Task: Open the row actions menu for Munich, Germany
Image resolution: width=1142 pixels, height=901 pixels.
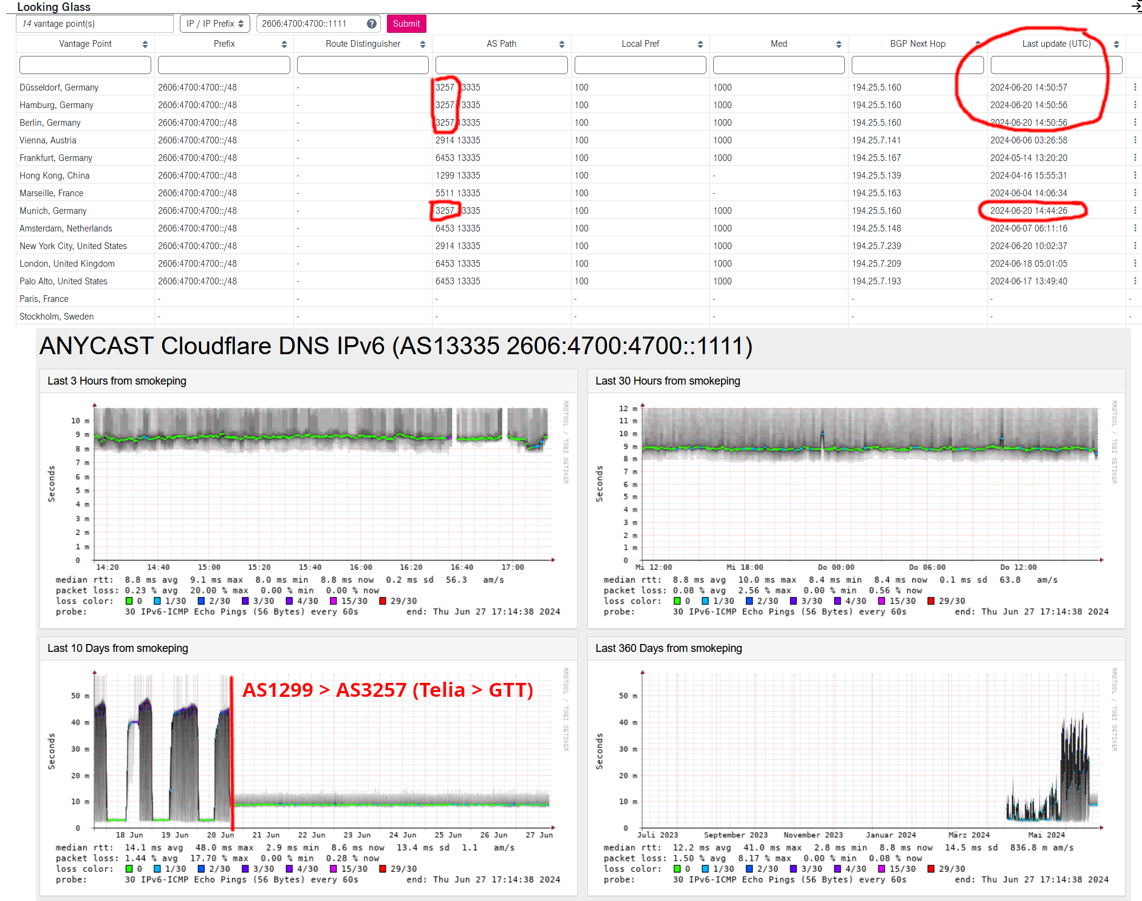Action: 1135,210
